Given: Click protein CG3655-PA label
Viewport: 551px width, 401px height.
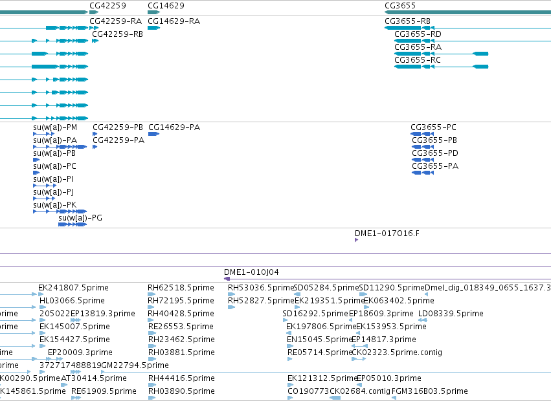Looking at the screenshot, I should coord(435,166).
